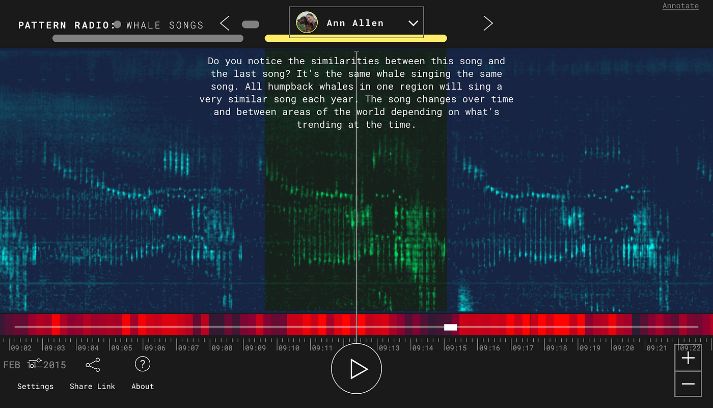713x408 pixels.
Task: Click the Pattern Radio: Whale Songs title
Action: 111,25
